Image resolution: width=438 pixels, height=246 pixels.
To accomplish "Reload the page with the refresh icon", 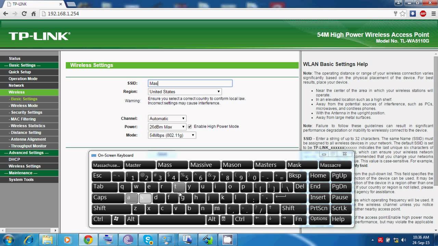I will [x=24, y=14].
